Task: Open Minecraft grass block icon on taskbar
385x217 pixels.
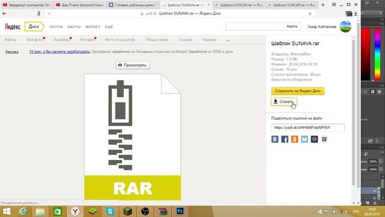Action: [x=128, y=212]
